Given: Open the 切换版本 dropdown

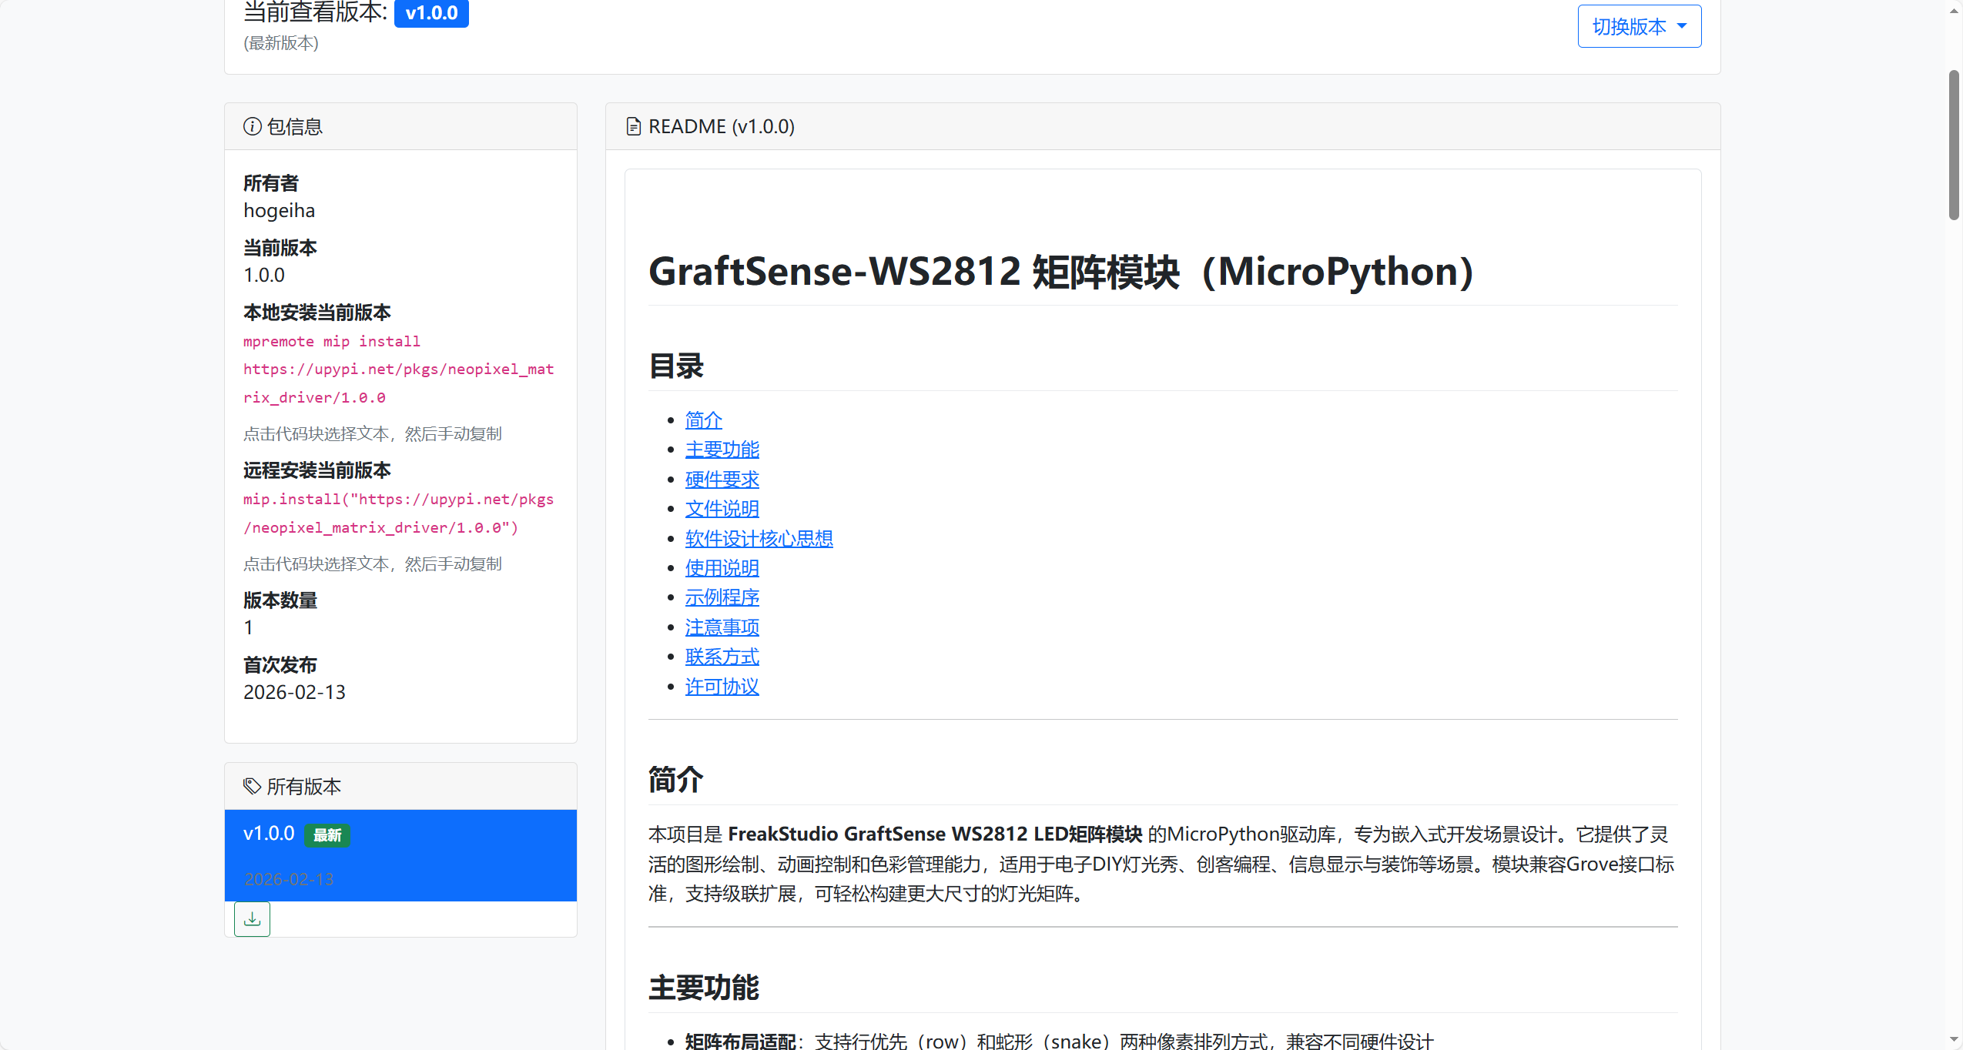Looking at the screenshot, I should tap(1639, 27).
